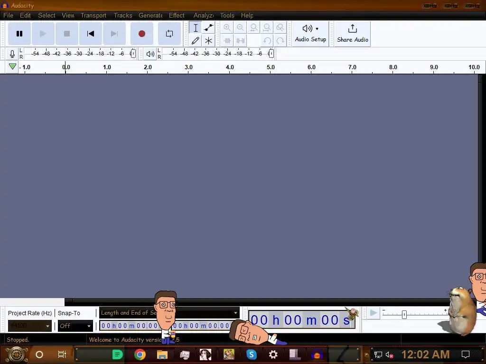Open the Transport menu
Screen dimensions: 486x364
point(93,15)
